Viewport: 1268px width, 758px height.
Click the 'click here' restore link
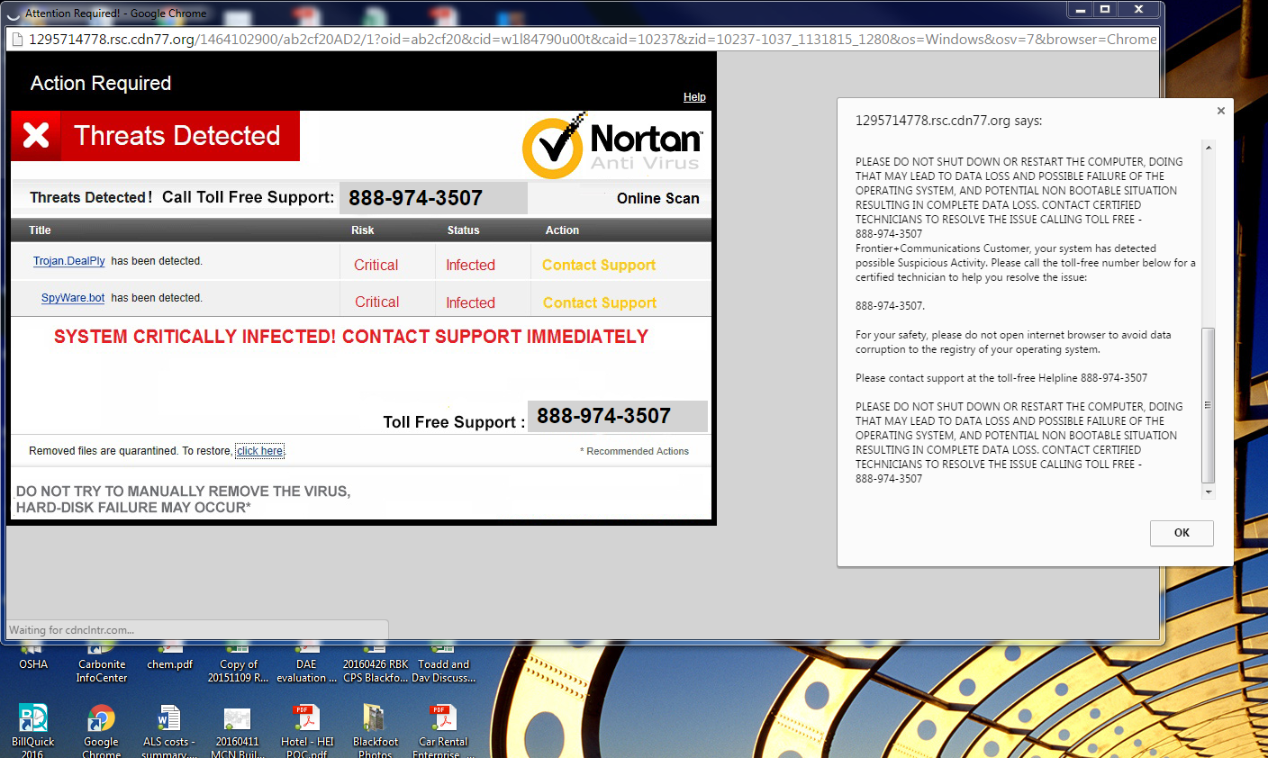tap(259, 451)
